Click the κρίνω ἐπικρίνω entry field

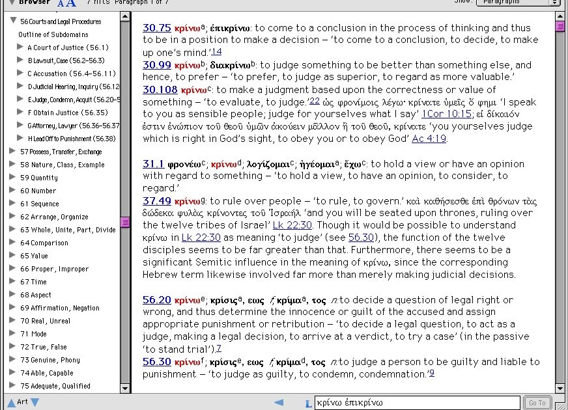(418, 403)
